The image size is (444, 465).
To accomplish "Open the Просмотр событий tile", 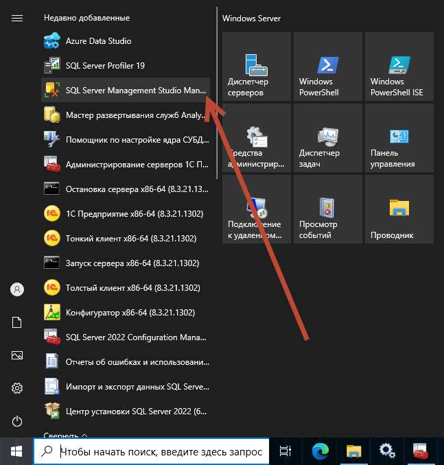I will (328, 209).
